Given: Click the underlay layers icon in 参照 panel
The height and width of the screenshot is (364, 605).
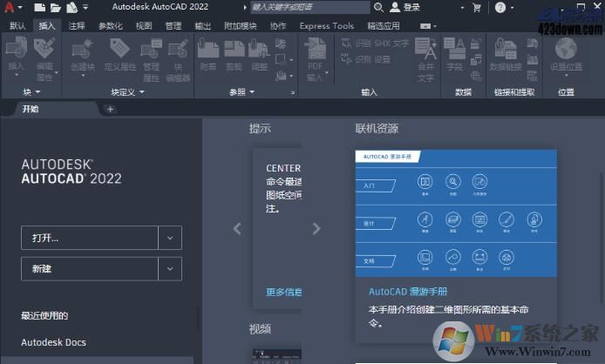Looking at the screenshot, I should click(x=281, y=44).
